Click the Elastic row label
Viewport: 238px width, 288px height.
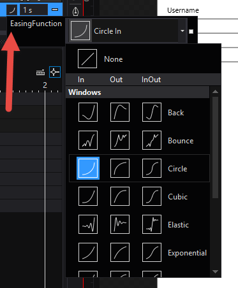click(x=178, y=225)
